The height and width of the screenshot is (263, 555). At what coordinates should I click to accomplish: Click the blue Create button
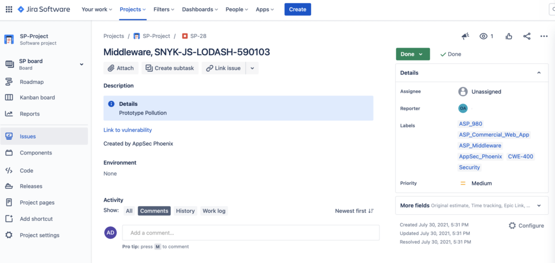(298, 10)
